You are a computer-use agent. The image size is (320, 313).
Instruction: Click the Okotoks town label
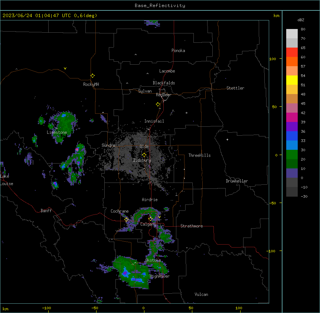pos(153,260)
